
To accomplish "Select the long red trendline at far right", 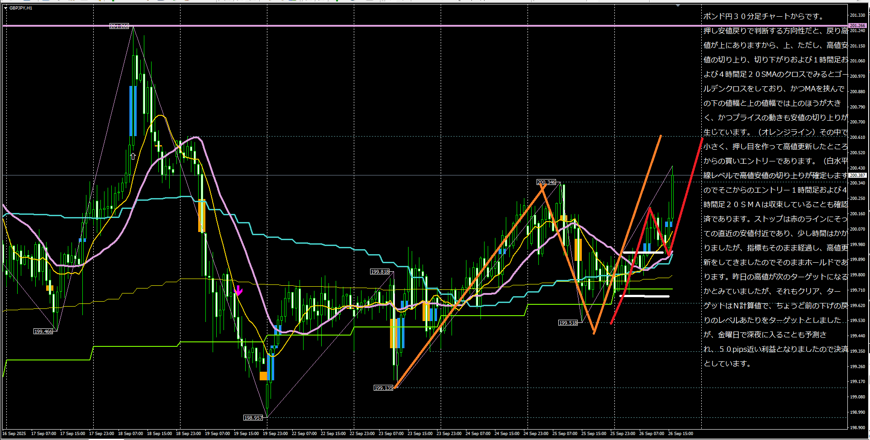I will [x=656, y=232].
